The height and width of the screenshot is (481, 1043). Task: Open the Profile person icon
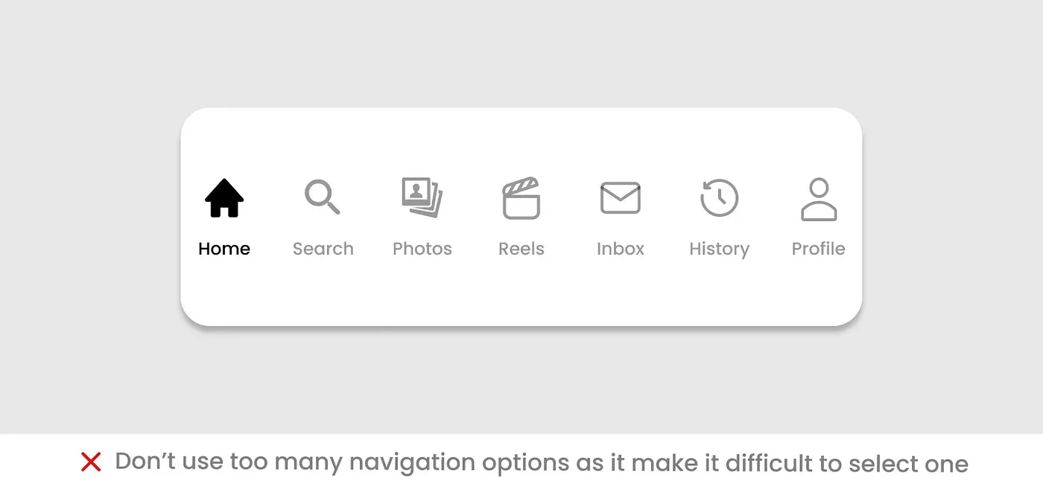(x=819, y=200)
